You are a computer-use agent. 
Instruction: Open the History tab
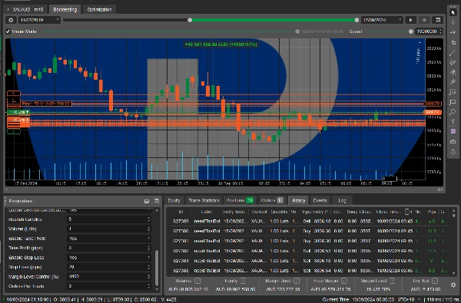point(298,200)
